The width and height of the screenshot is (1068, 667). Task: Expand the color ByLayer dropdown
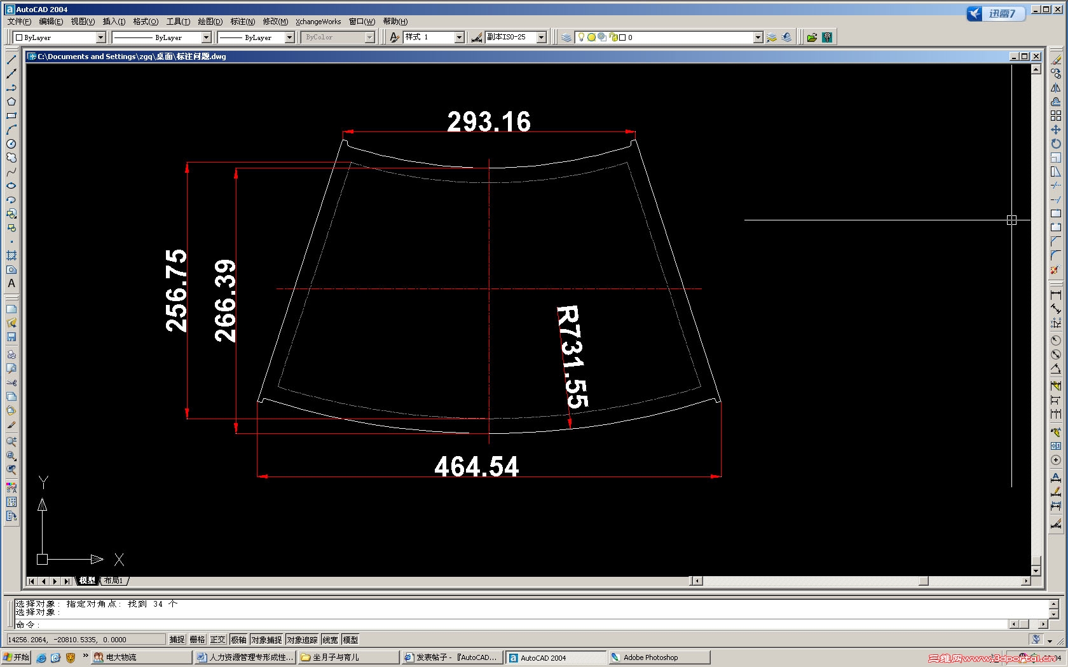click(100, 37)
